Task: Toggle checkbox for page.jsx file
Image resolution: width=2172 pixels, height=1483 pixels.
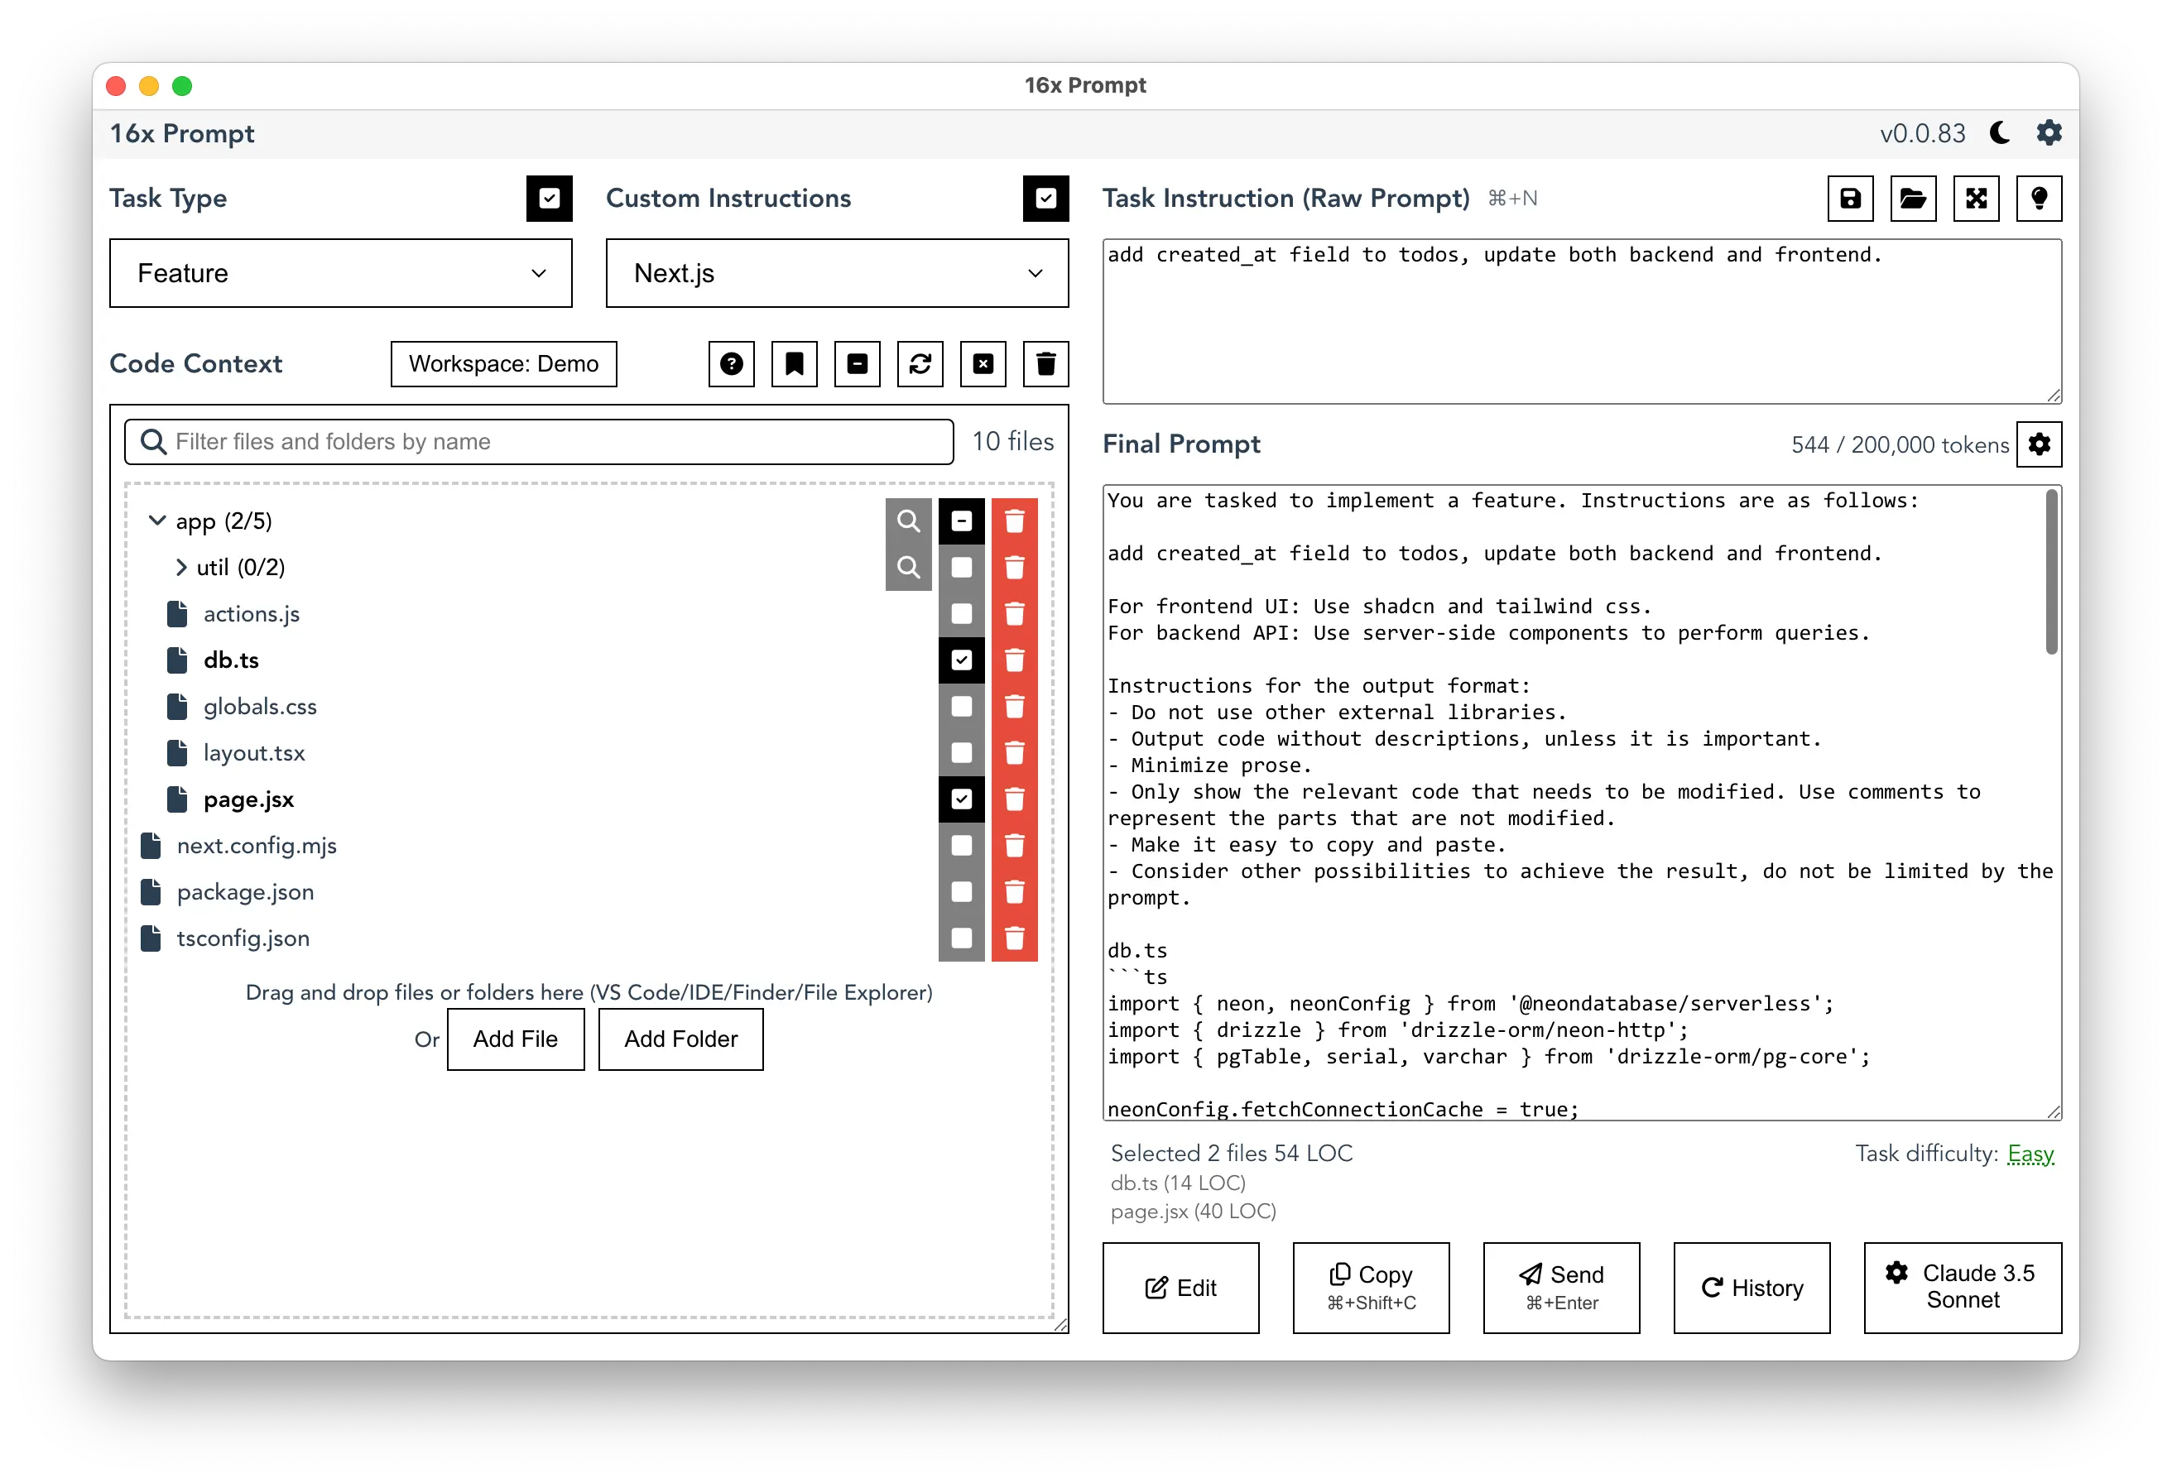Action: click(962, 799)
